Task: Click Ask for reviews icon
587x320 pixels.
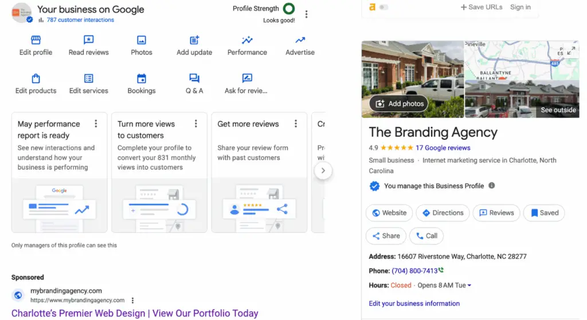Action: 247,78
